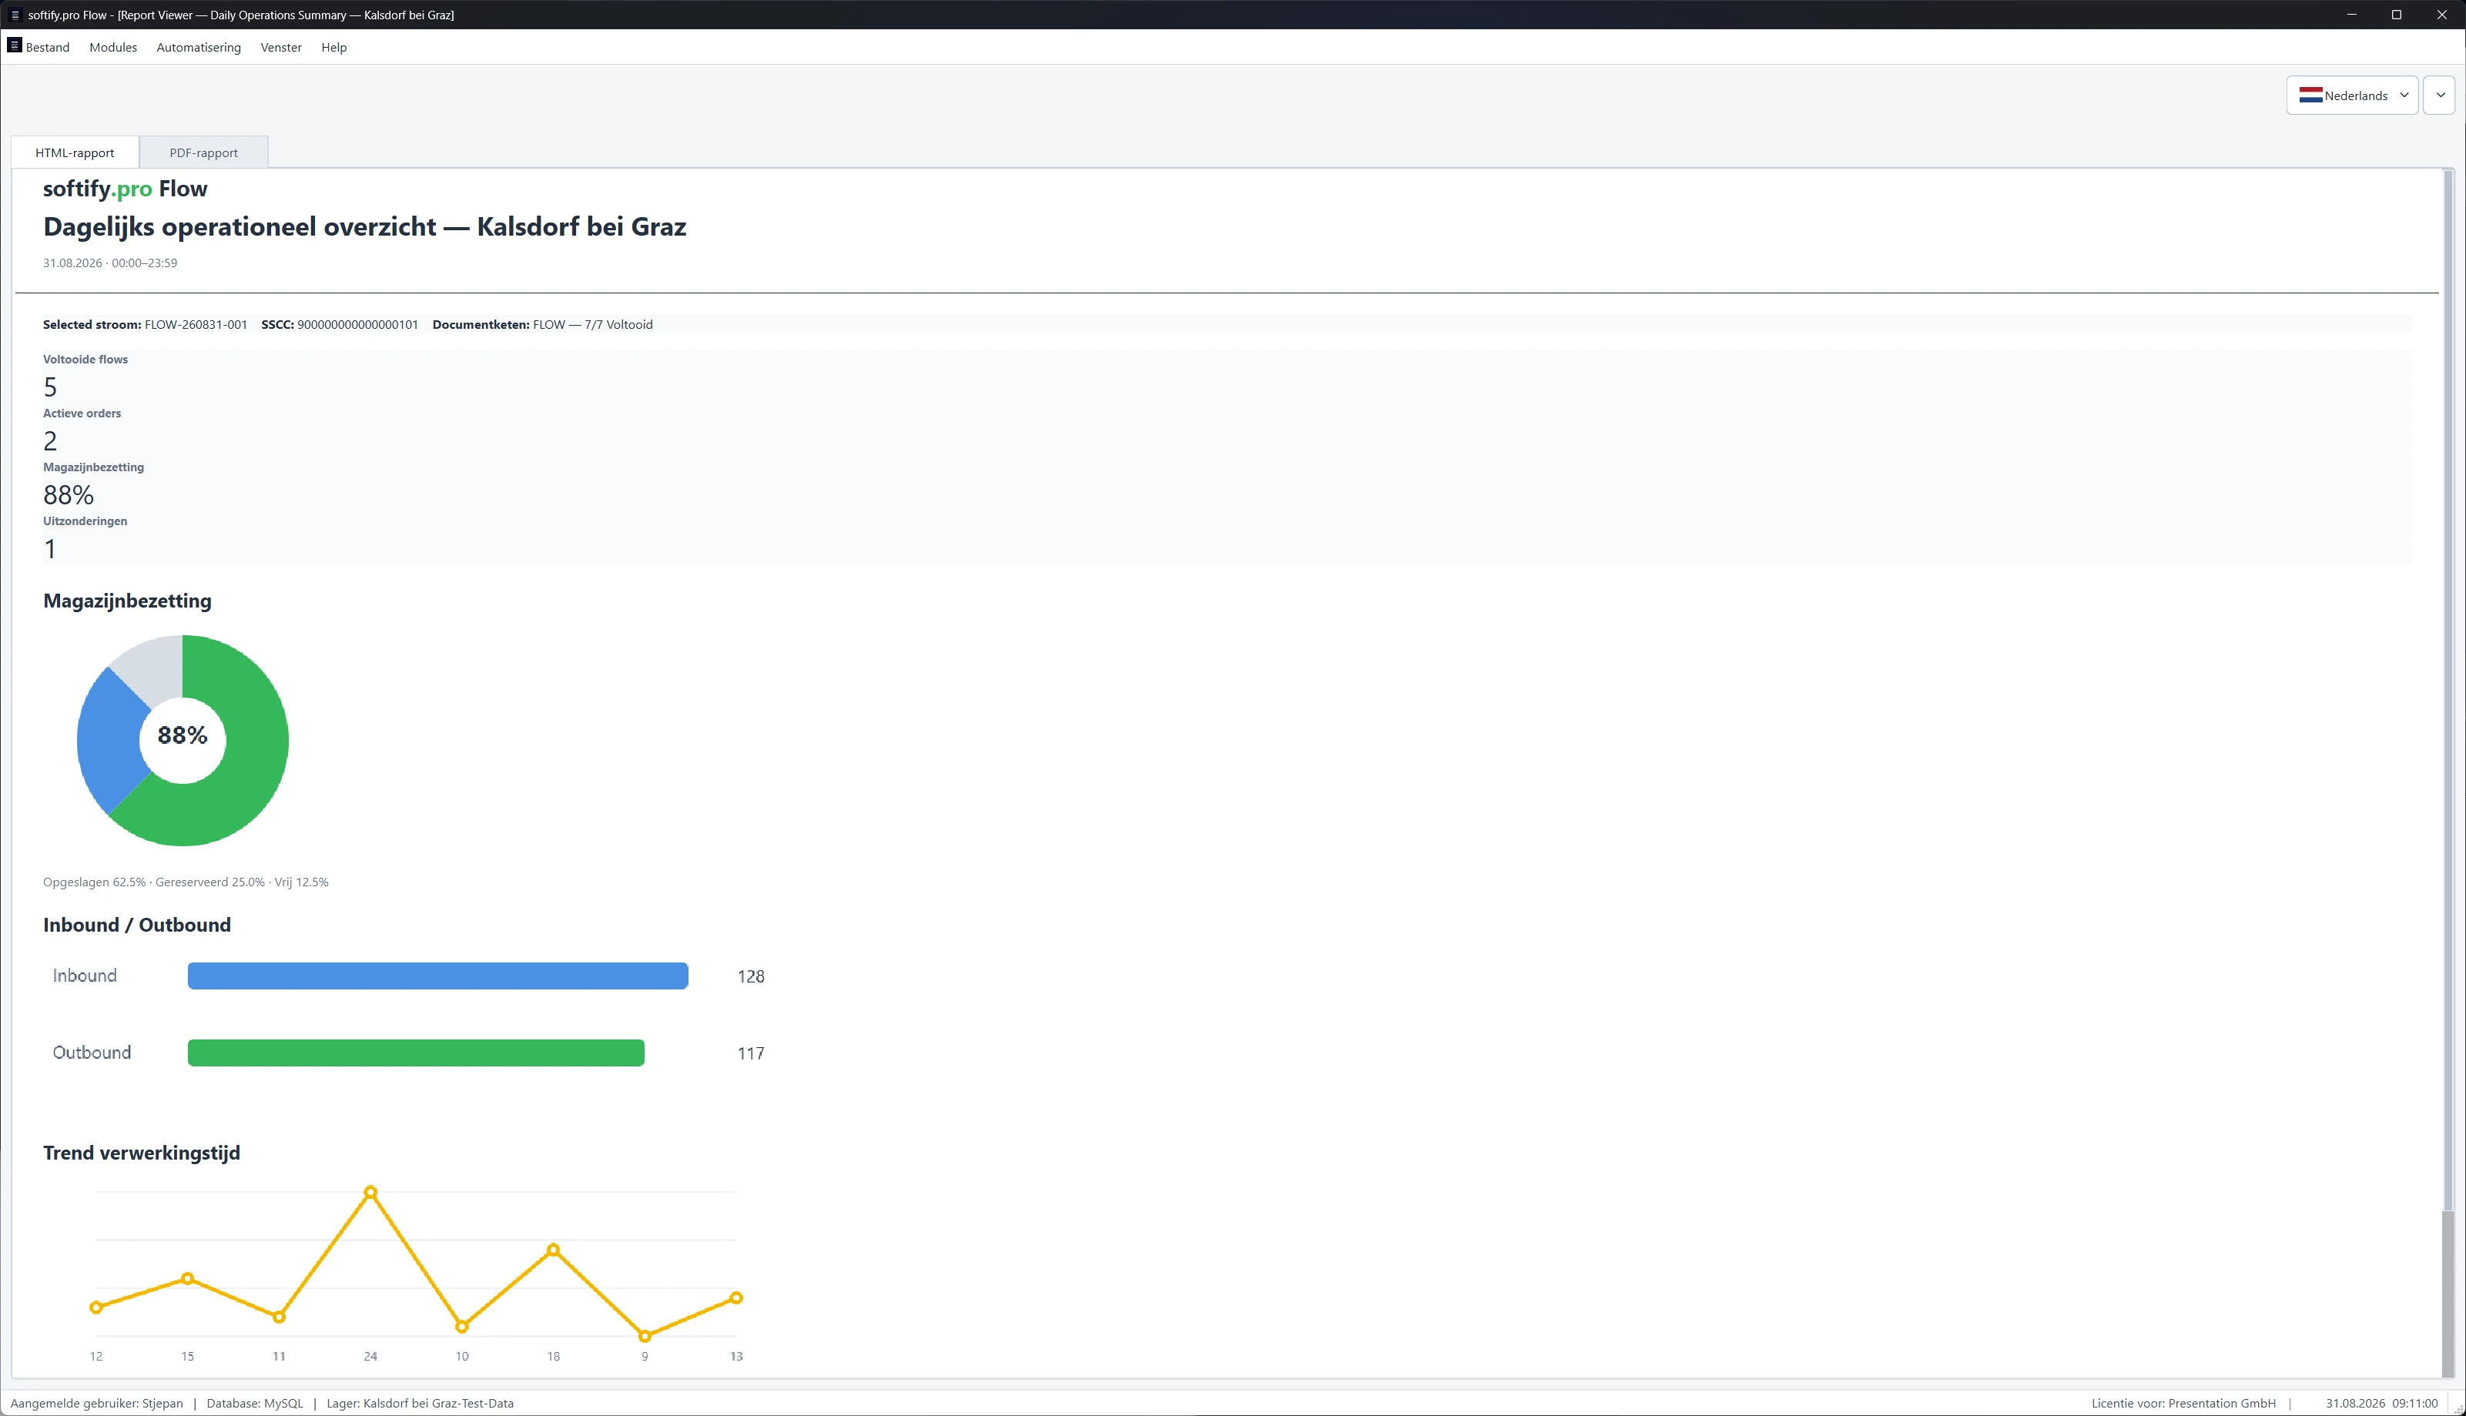Click the Database: MySQL status entry
The image size is (2466, 1416).
[255, 1404]
